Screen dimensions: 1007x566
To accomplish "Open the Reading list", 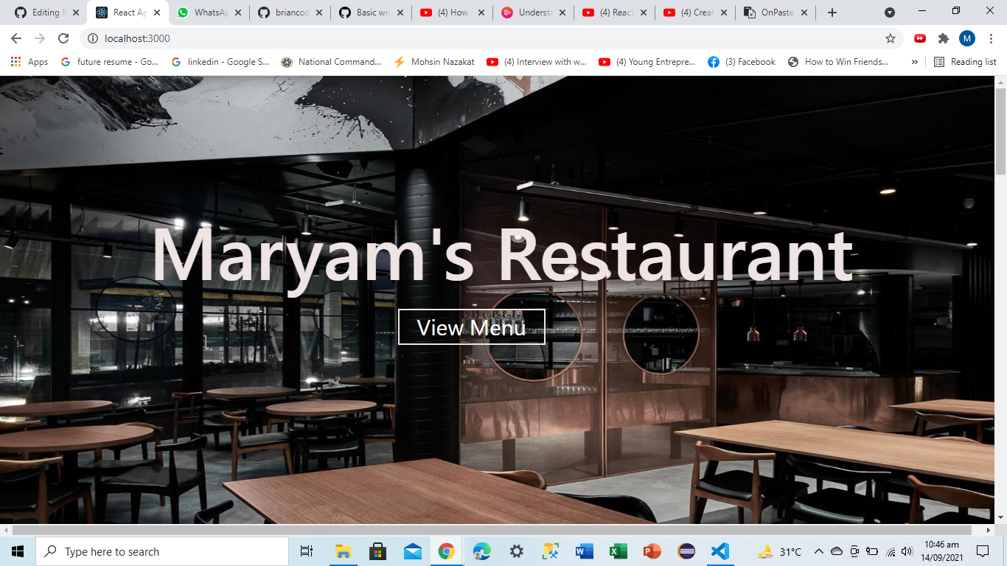I will point(966,62).
